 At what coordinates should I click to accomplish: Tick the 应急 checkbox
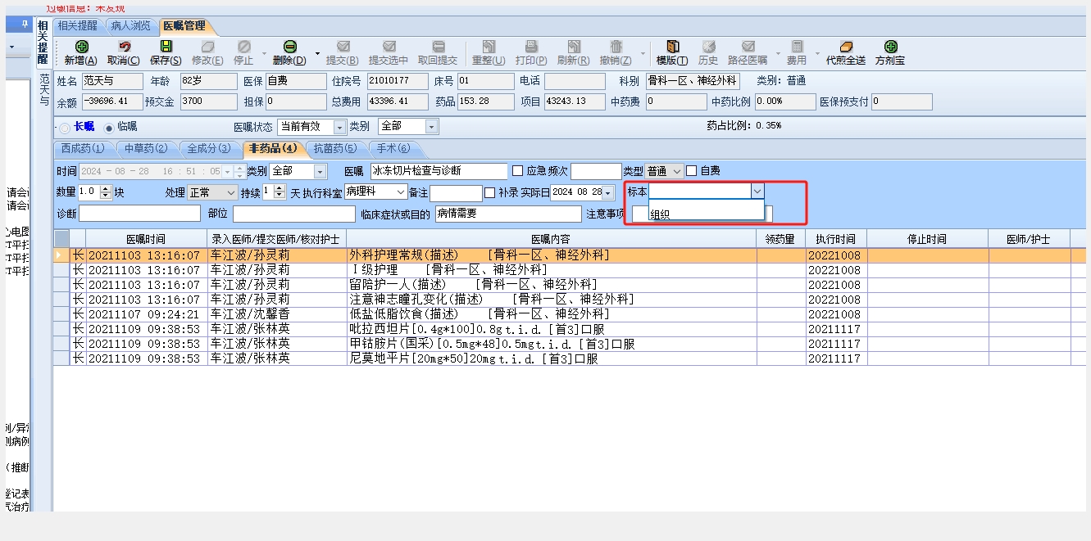click(x=517, y=171)
